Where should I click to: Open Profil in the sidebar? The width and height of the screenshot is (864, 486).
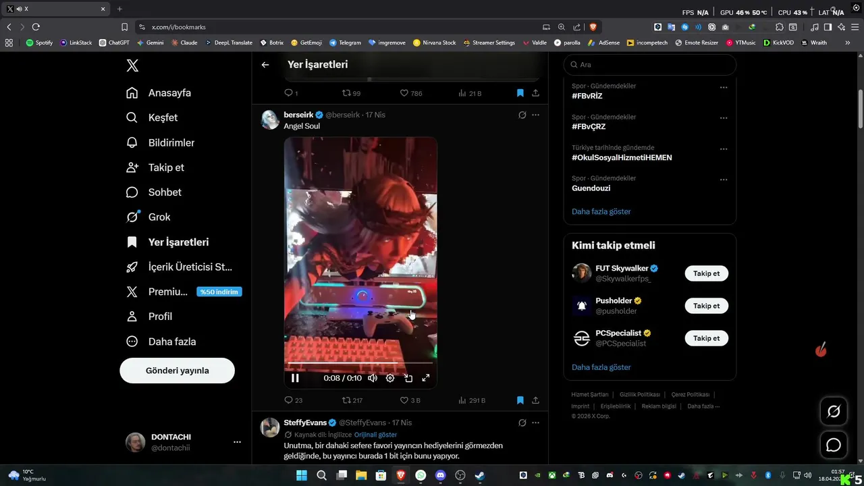point(148,317)
